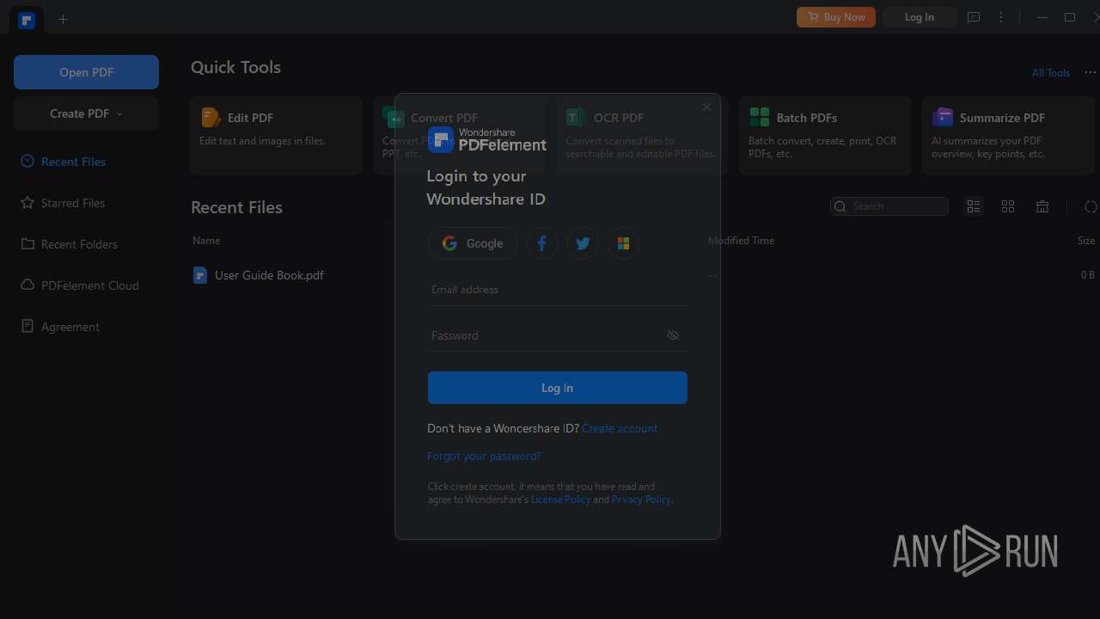Click the clear recent list trash icon

(x=1042, y=206)
